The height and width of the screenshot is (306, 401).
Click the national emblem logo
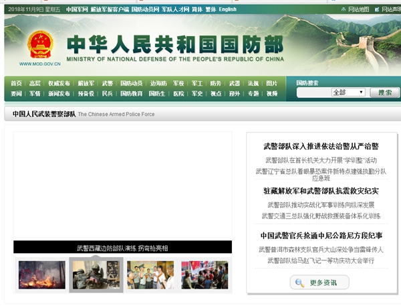(43, 45)
